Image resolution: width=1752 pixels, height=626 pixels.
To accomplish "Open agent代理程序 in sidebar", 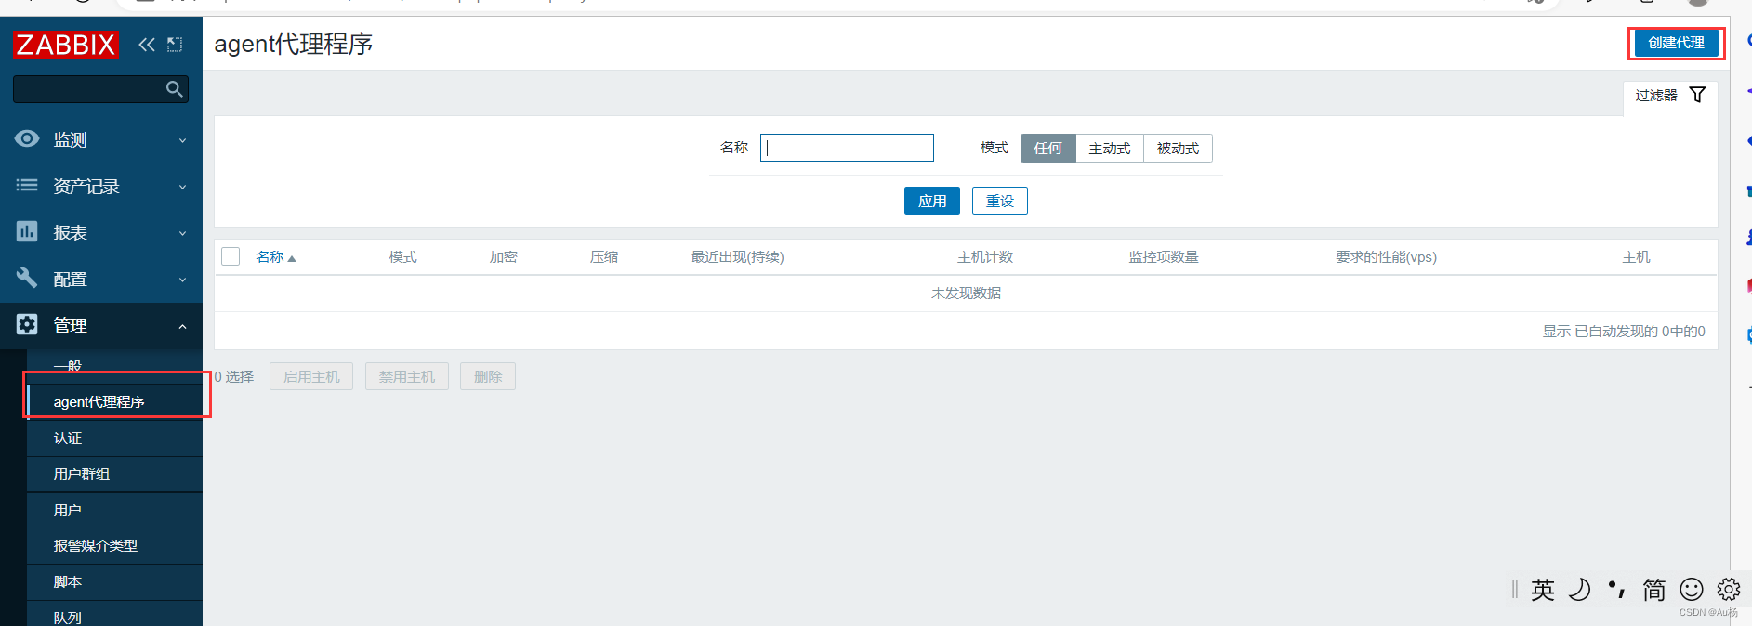I will tap(114, 401).
